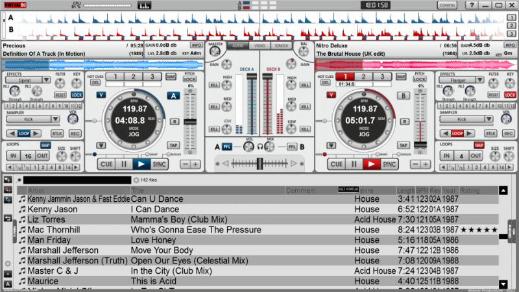Screen dimensions: 519x292
Task: Click deck A sampler VOL knob
Action: click(73, 119)
